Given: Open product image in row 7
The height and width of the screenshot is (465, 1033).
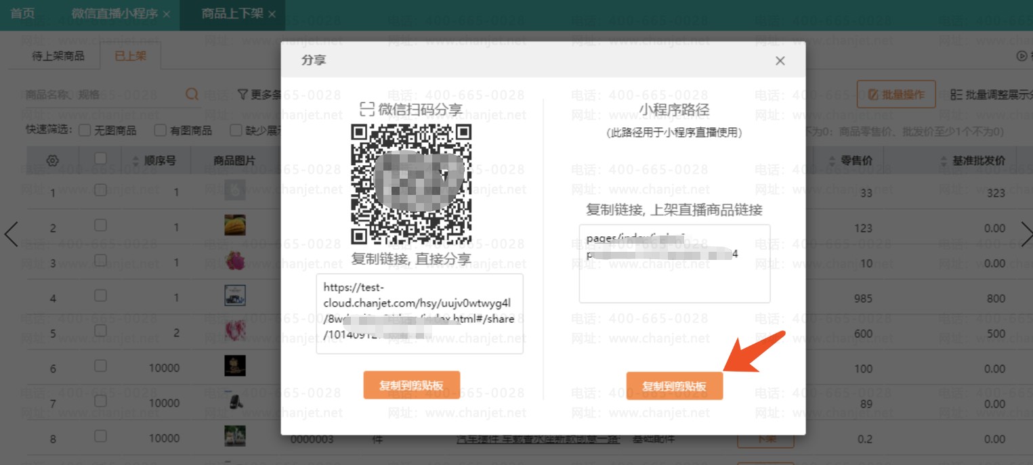Looking at the screenshot, I should click(x=235, y=401).
